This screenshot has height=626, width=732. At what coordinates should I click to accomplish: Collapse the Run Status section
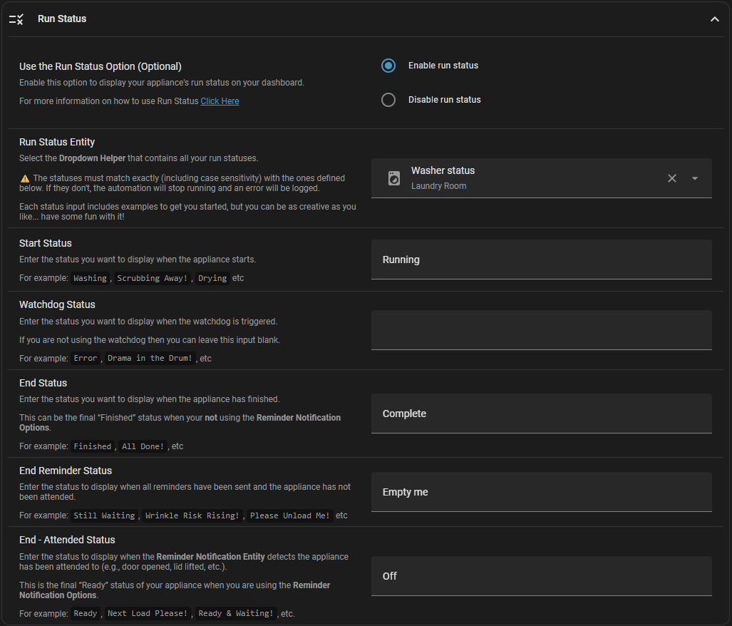(714, 19)
